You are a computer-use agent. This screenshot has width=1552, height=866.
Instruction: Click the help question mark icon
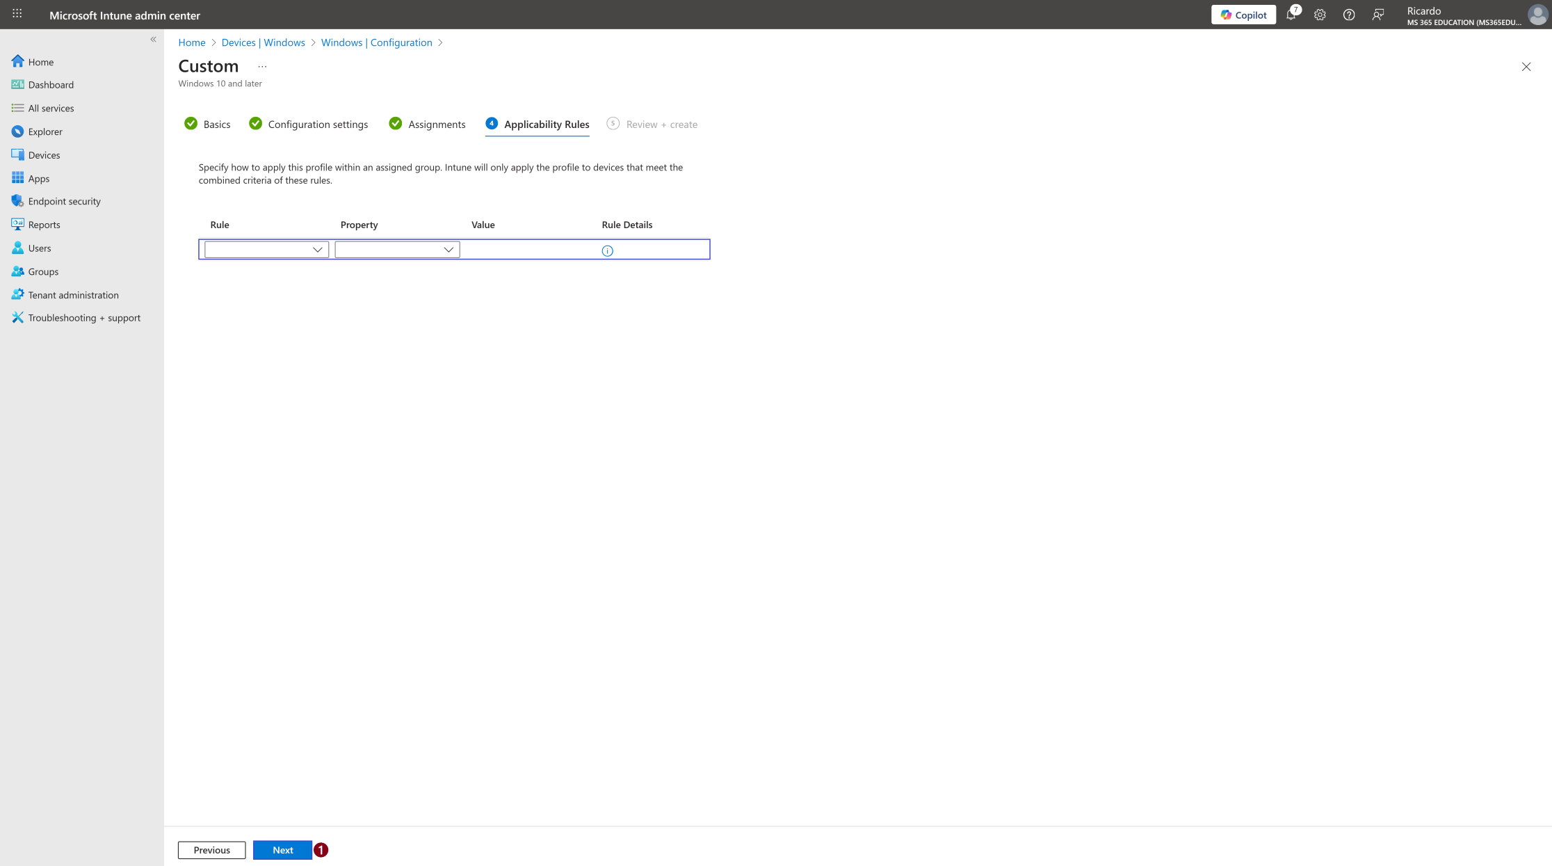tap(1349, 15)
